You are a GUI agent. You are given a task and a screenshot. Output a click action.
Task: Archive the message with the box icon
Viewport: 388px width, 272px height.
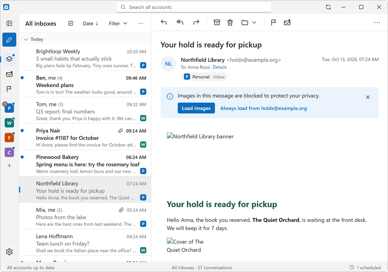217,23
